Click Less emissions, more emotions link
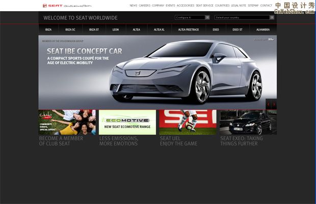 point(119,141)
